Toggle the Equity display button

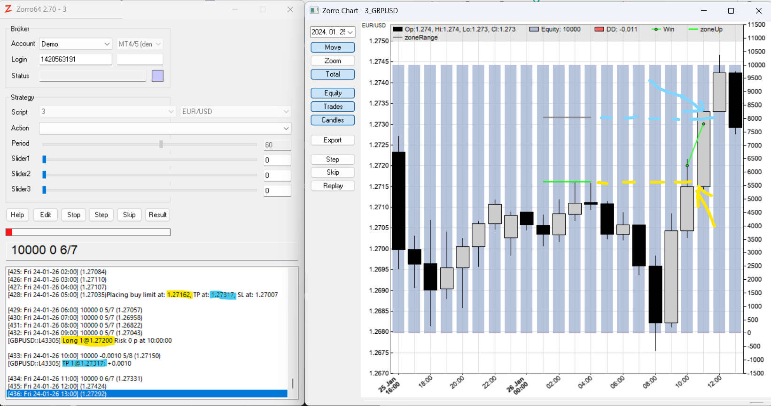[x=333, y=93]
